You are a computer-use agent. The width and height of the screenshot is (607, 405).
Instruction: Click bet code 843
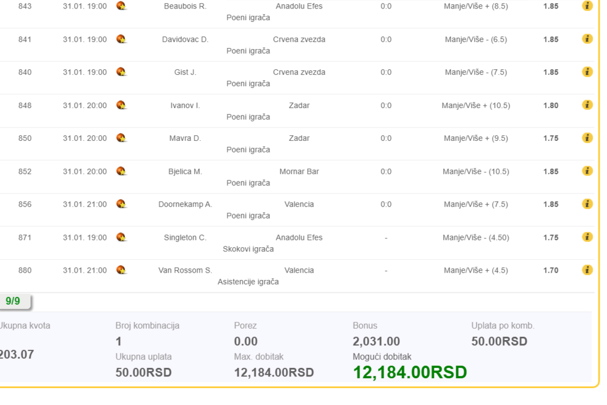pyautogui.click(x=25, y=6)
